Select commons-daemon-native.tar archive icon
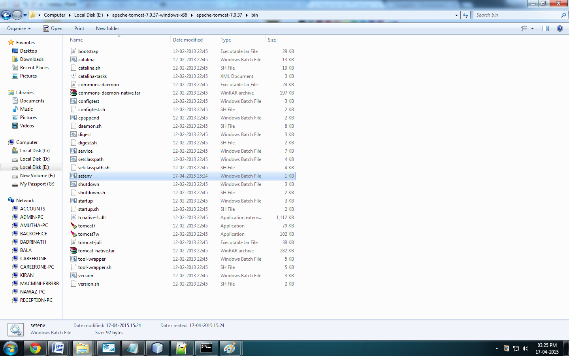The image size is (569, 356). click(x=73, y=93)
